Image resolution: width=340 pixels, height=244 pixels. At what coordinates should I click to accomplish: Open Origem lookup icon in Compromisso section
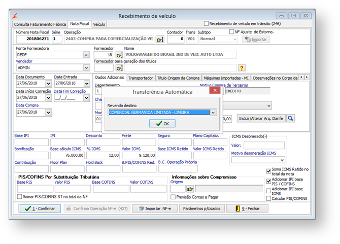(190, 189)
